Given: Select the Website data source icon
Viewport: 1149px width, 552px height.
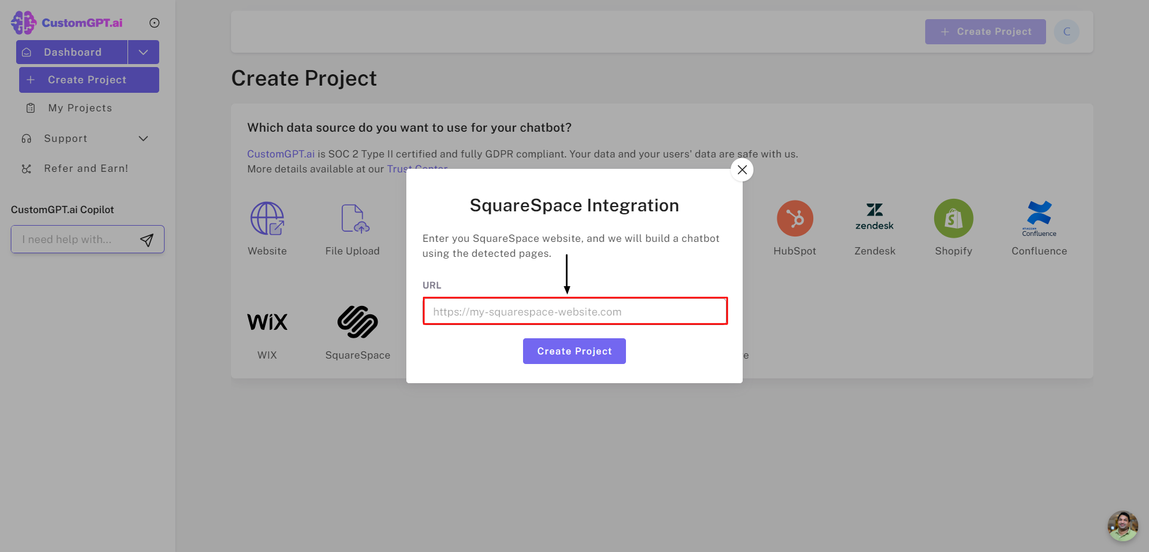Looking at the screenshot, I should tap(268, 219).
